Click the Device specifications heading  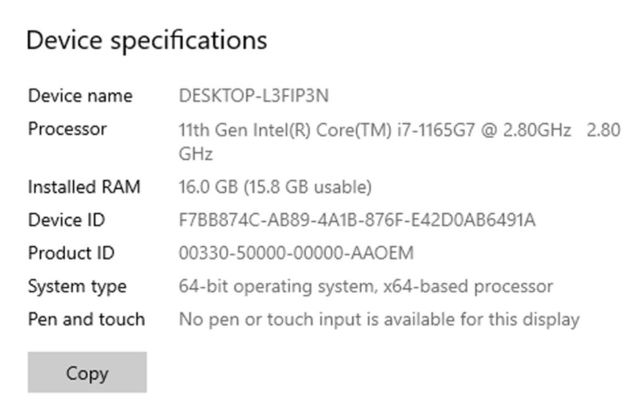(x=146, y=40)
